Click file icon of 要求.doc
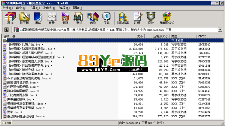Image resolution: width=225 pixels, height=126 pixels. 5,112
